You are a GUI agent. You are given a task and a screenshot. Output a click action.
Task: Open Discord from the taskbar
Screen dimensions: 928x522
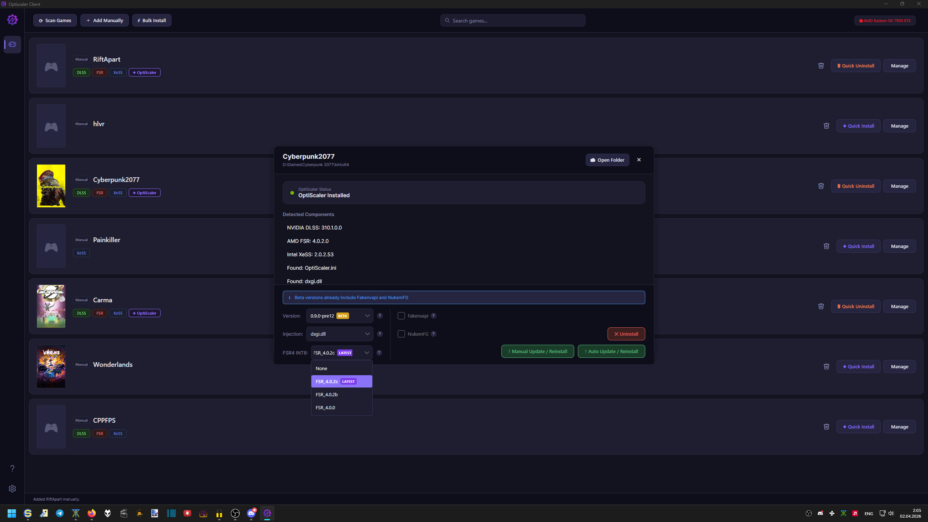coord(251,513)
